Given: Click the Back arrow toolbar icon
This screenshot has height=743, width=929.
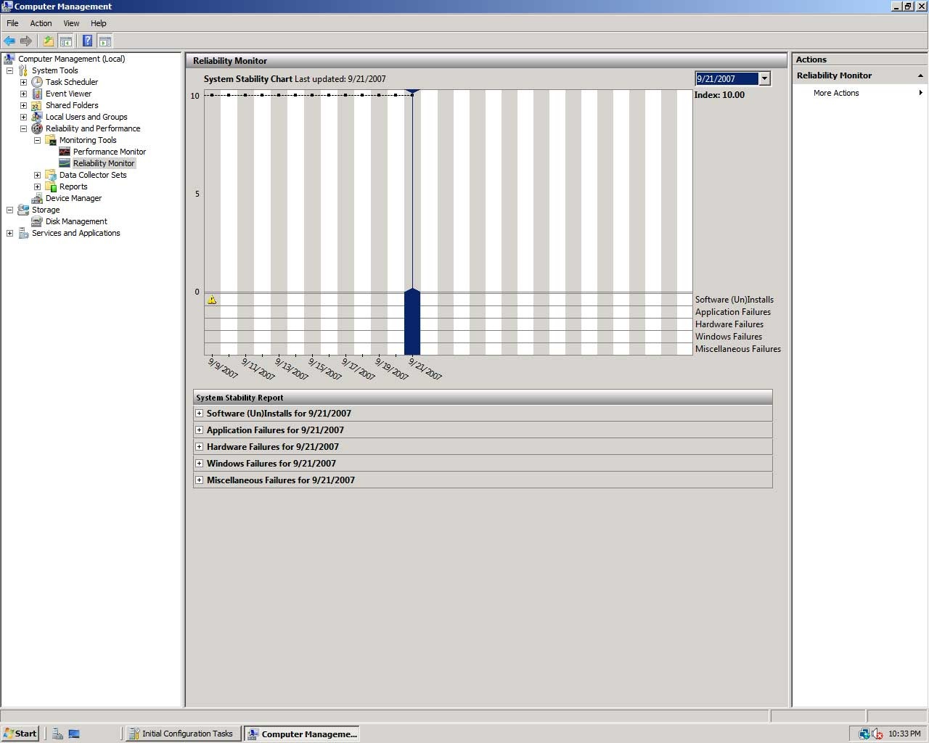Looking at the screenshot, I should pos(9,41).
